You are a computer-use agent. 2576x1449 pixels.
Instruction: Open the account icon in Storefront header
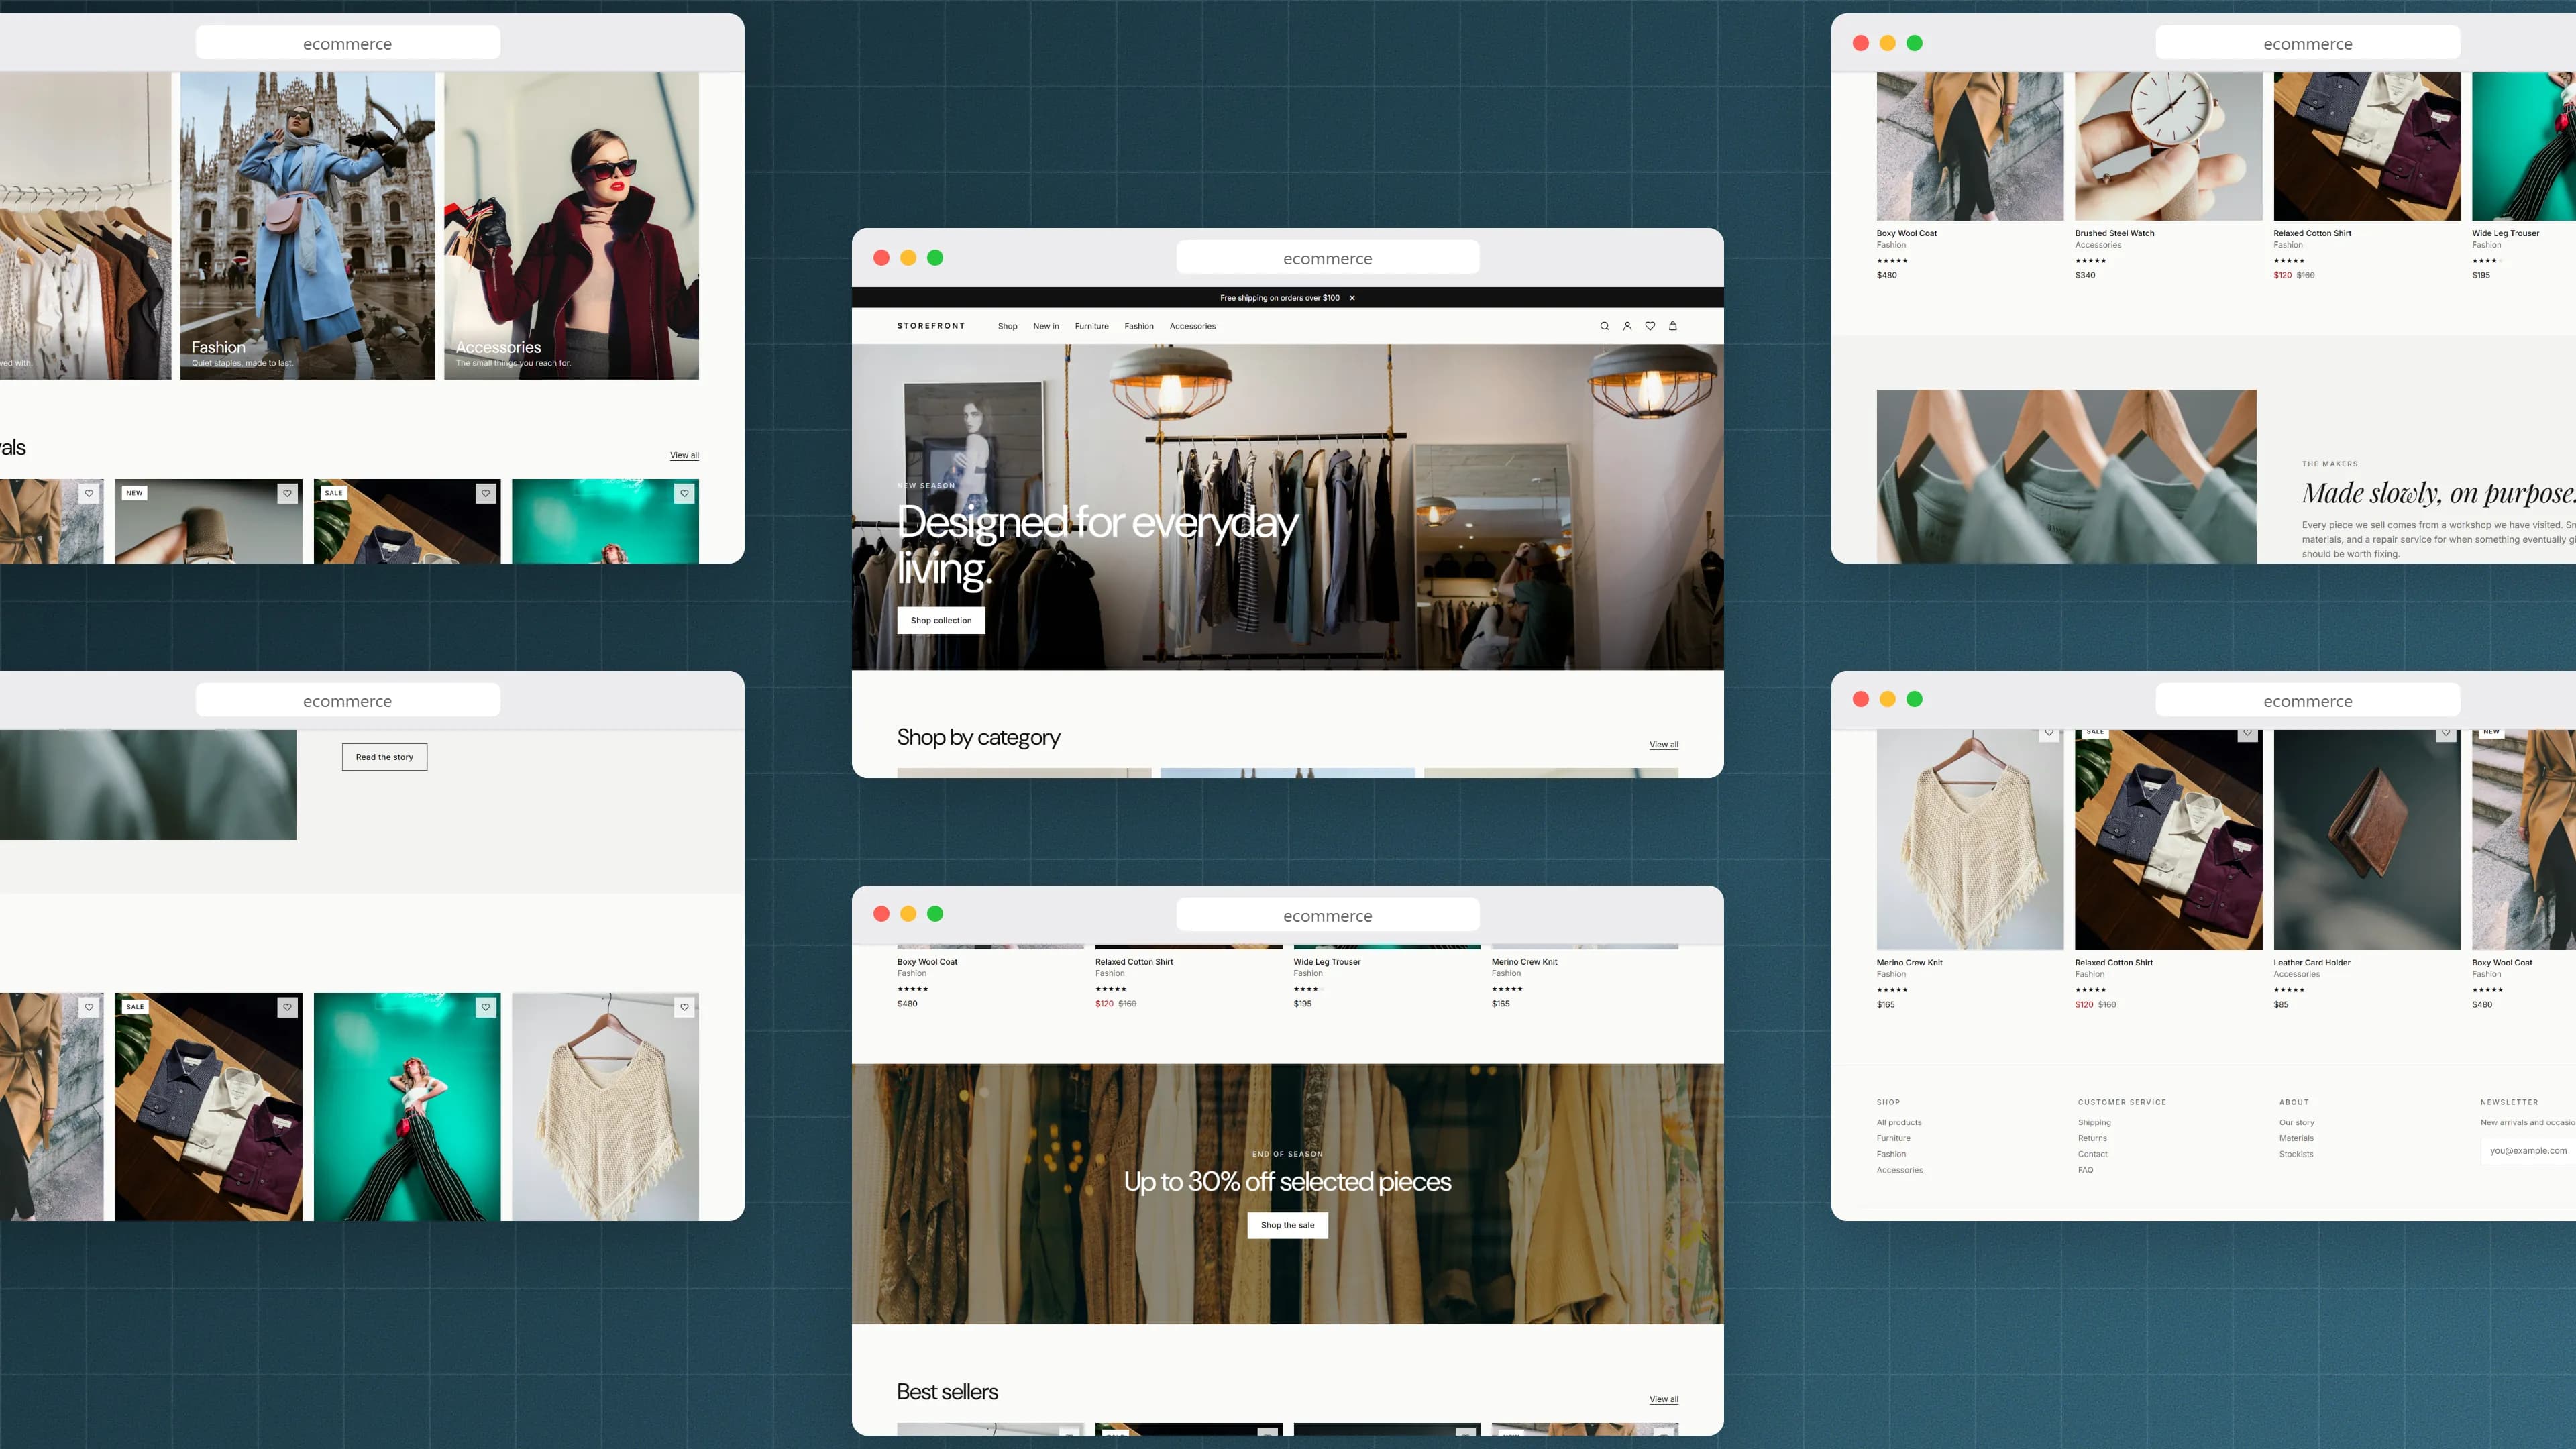[1627, 326]
